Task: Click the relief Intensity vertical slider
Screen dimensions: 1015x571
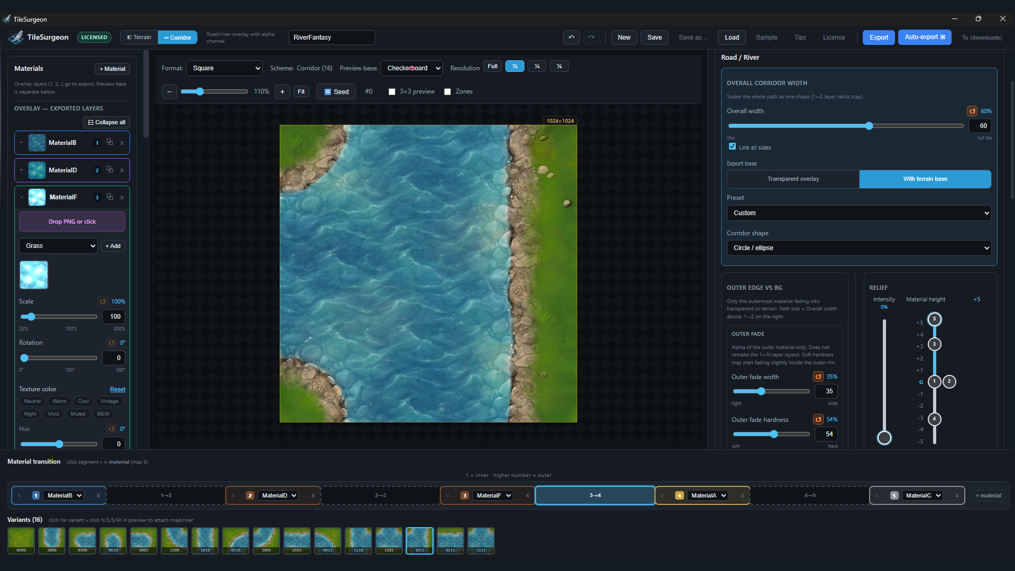Action: [x=884, y=381]
